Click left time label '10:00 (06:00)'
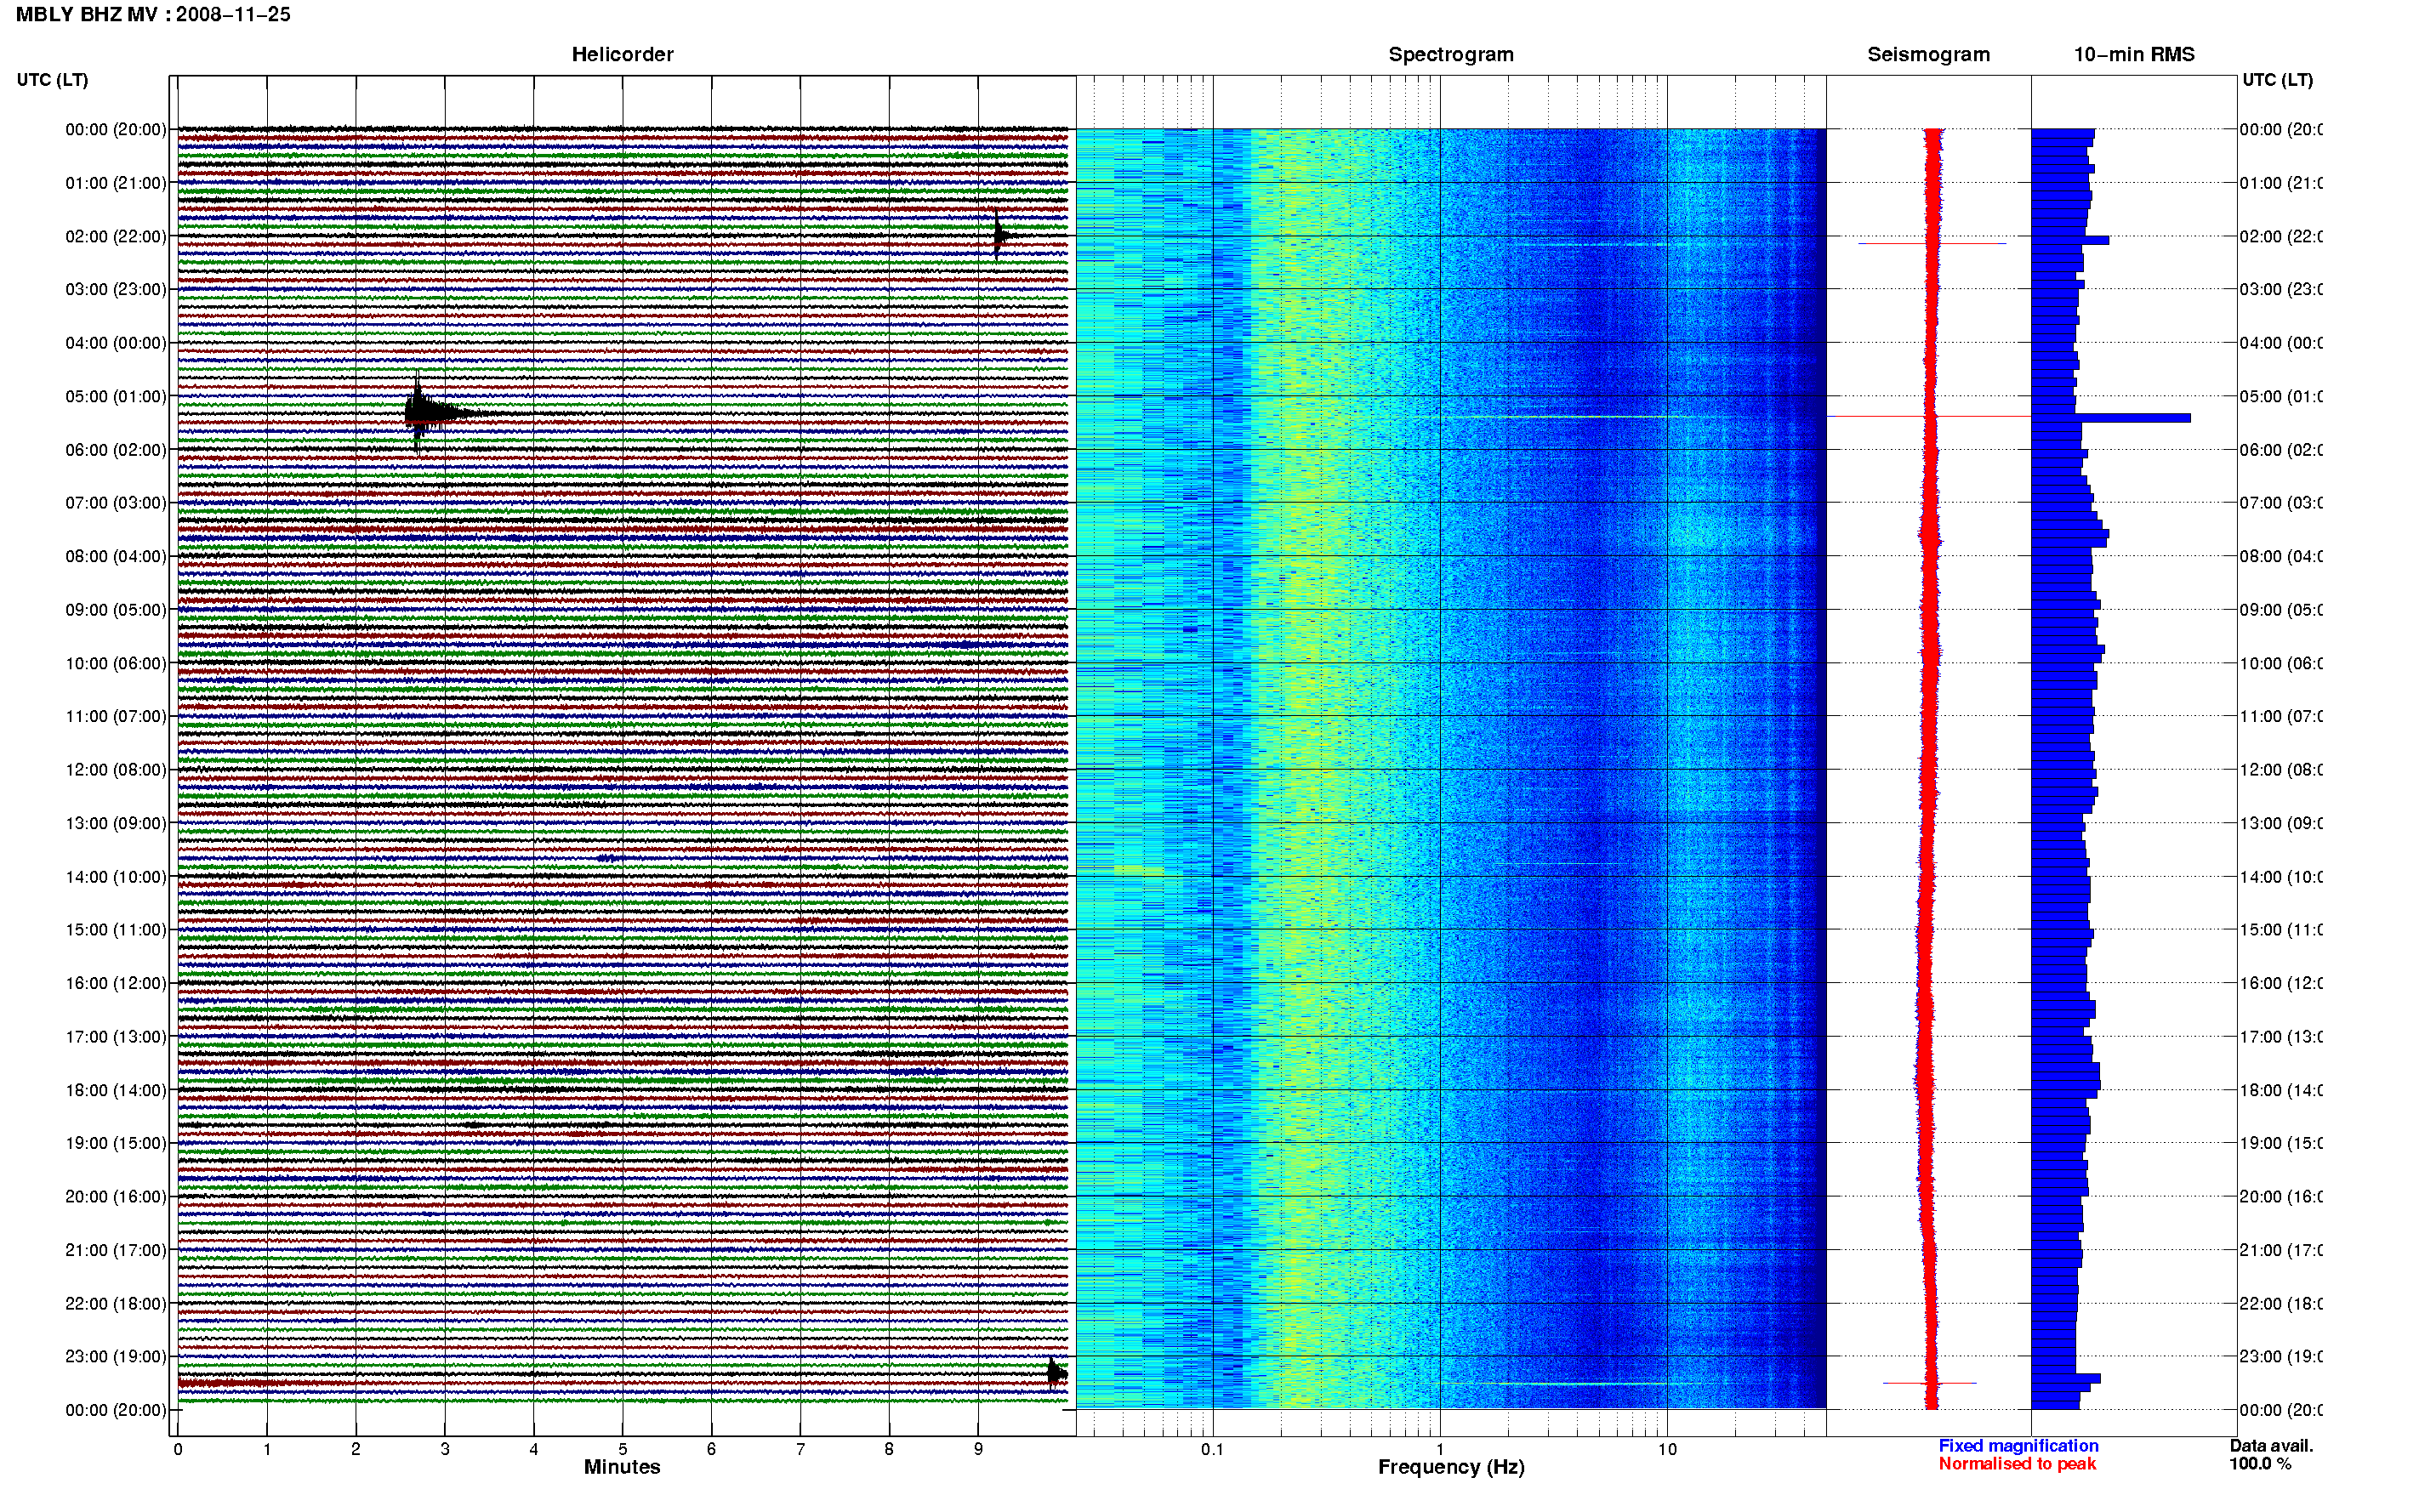 coord(116,663)
